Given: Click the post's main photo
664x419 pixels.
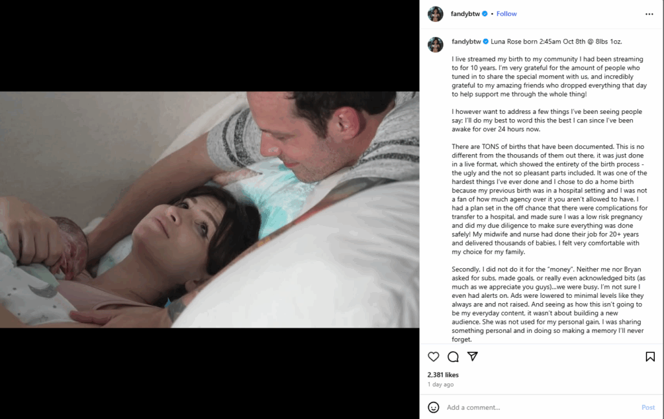Looking at the screenshot, I should (209, 209).
